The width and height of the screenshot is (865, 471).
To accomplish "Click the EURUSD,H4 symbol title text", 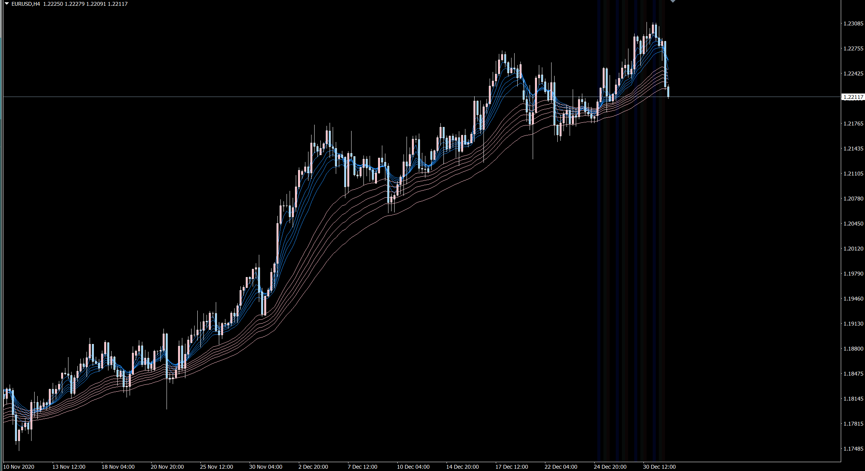I will [26, 4].
